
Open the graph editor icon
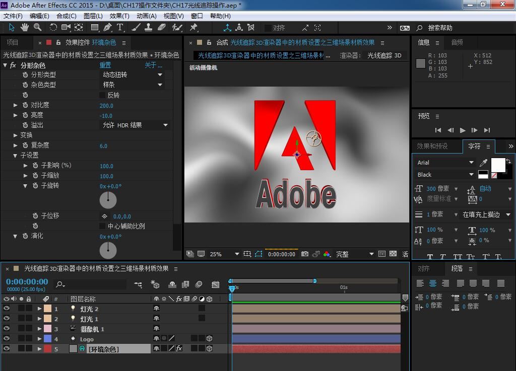coord(216,284)
